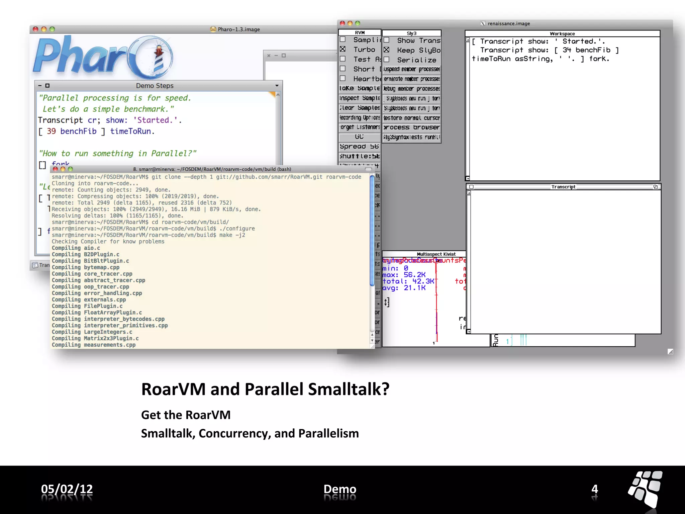
Task: Click the terminal toolbar toggle pill button
Action: [368, 169]
